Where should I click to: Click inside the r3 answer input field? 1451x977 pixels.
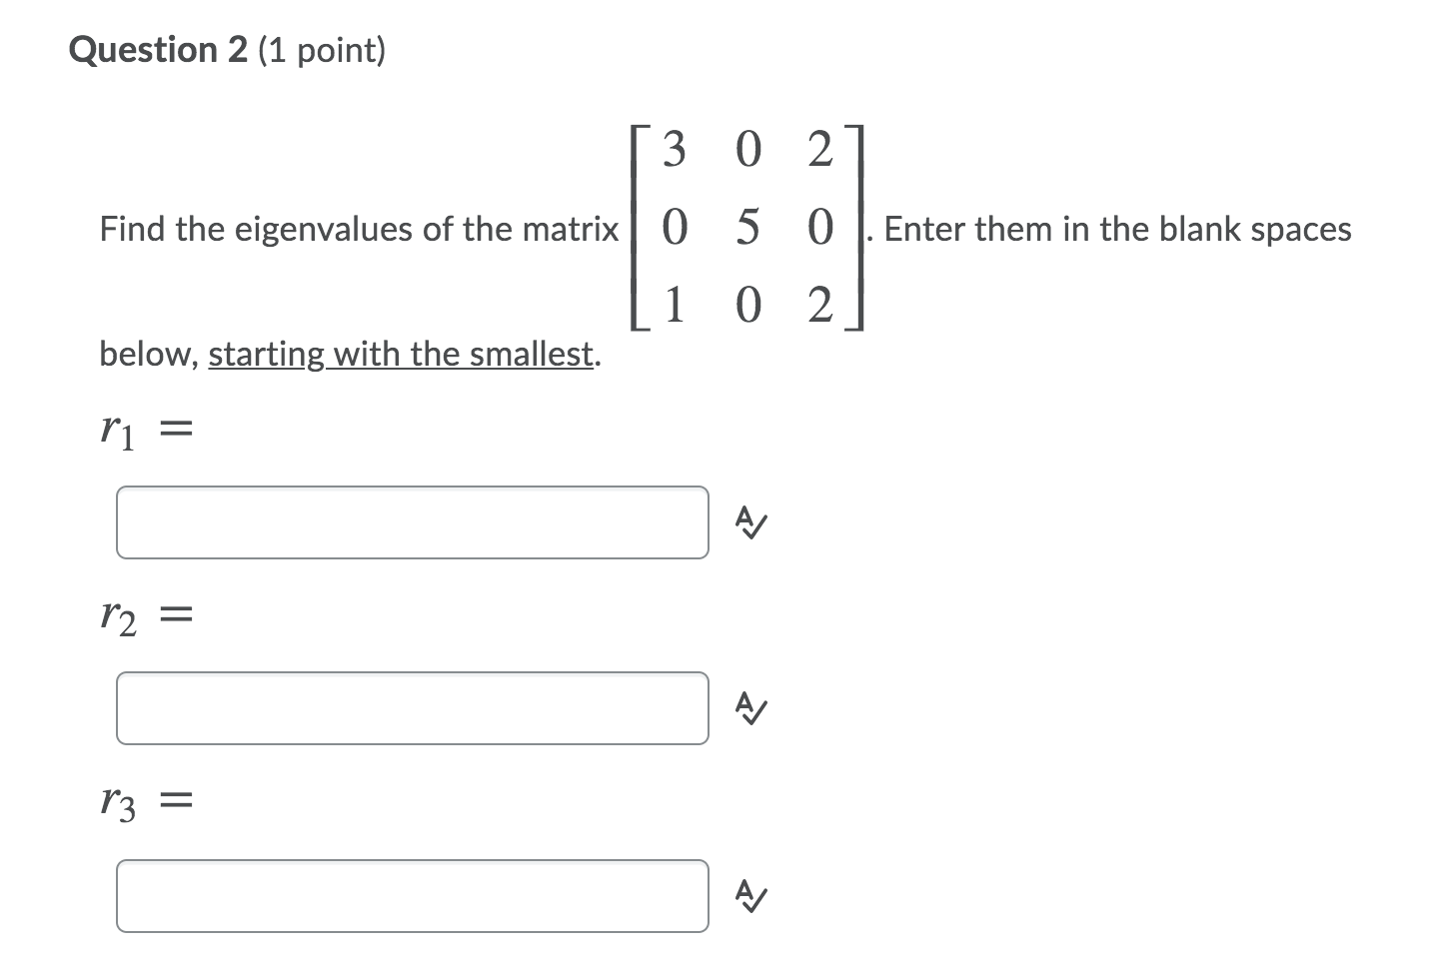point(412,896)
